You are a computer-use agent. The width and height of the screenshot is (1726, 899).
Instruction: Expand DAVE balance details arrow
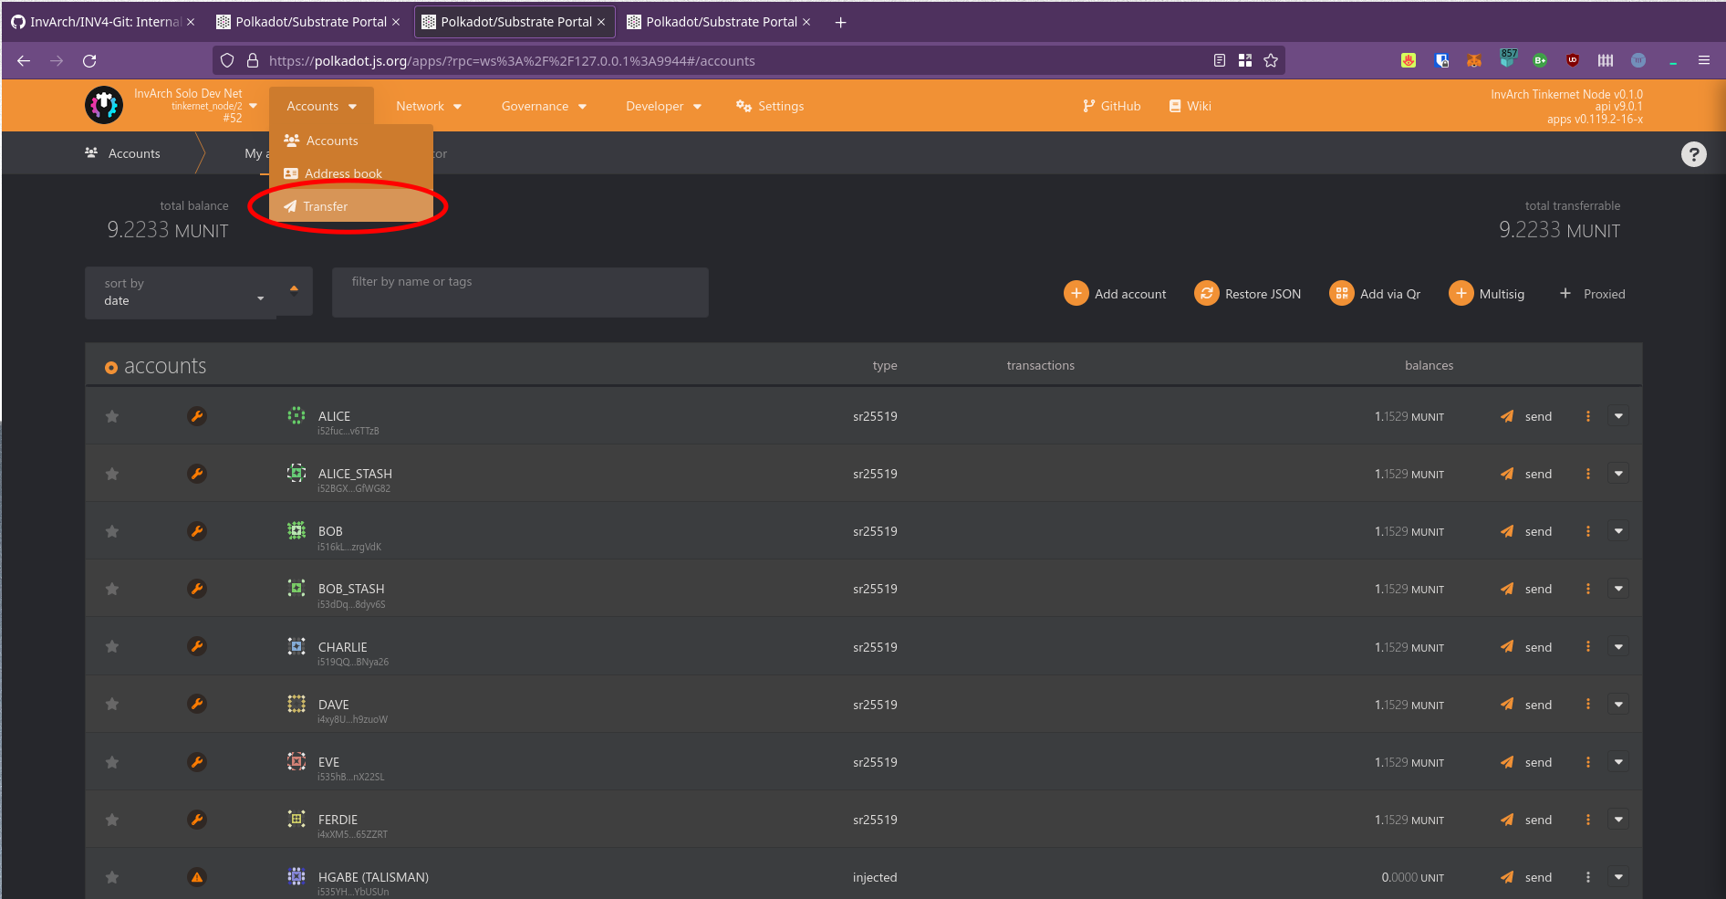tap(1618, 705)
